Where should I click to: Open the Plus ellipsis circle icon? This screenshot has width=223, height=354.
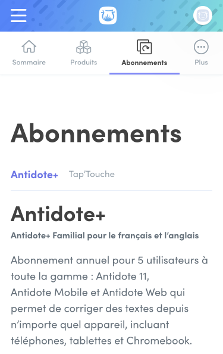coord(201,46)
